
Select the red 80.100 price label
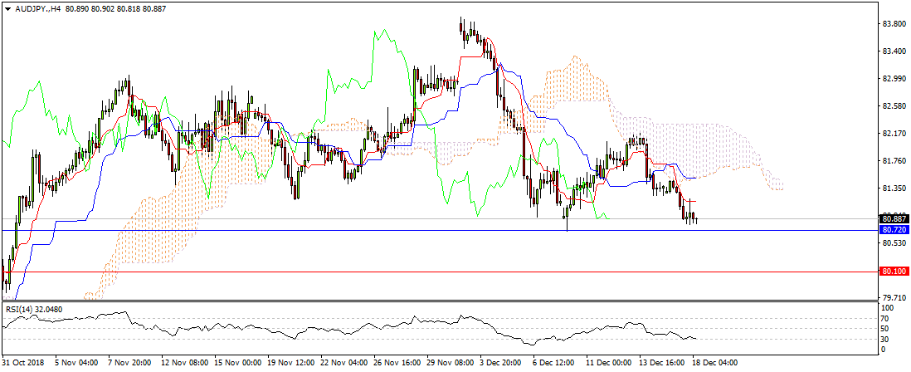tap(893, 272)
